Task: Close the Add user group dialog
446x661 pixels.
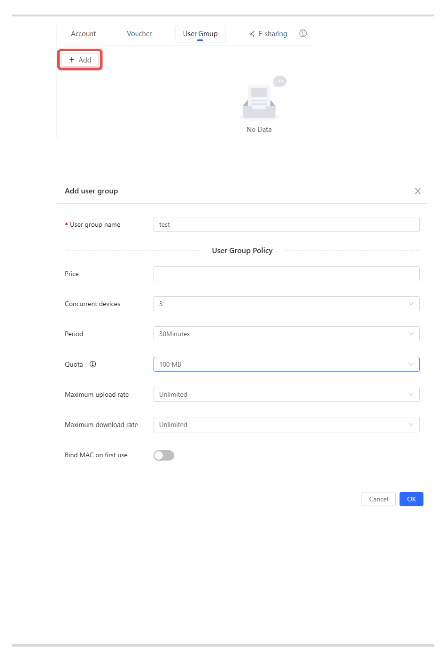Action: tap(417, 191)
